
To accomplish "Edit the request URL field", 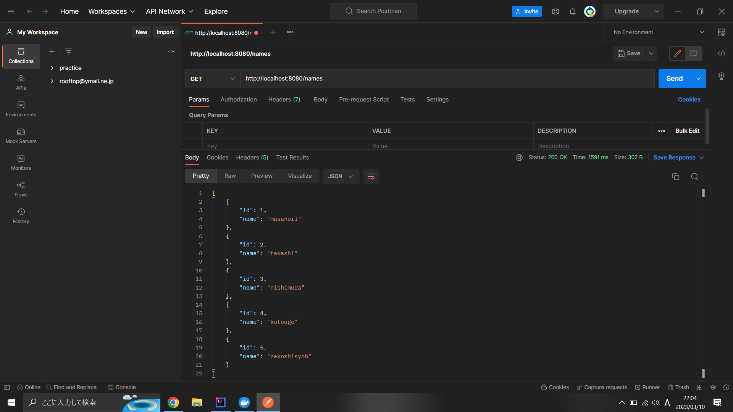I will coord(447,79).
